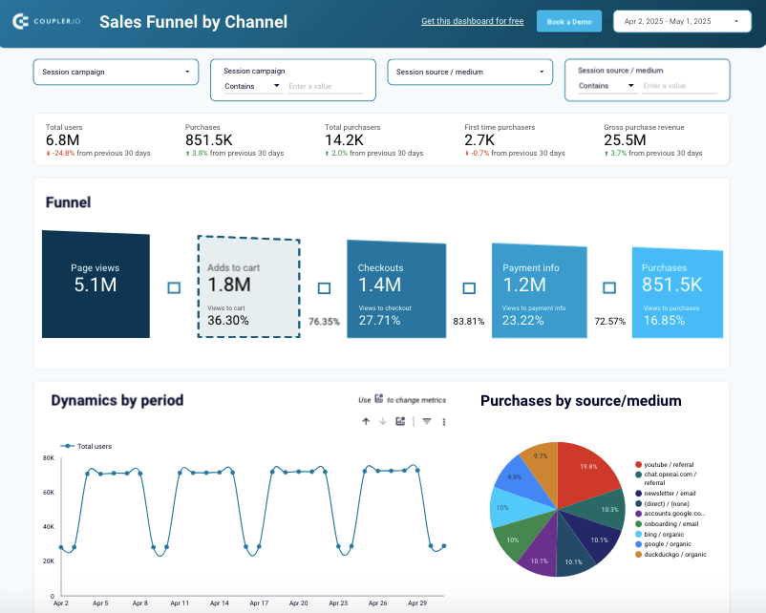Toggle checkbox above the 83.81% rate
This screenshot has height=613, width=766.
(469, 288)
